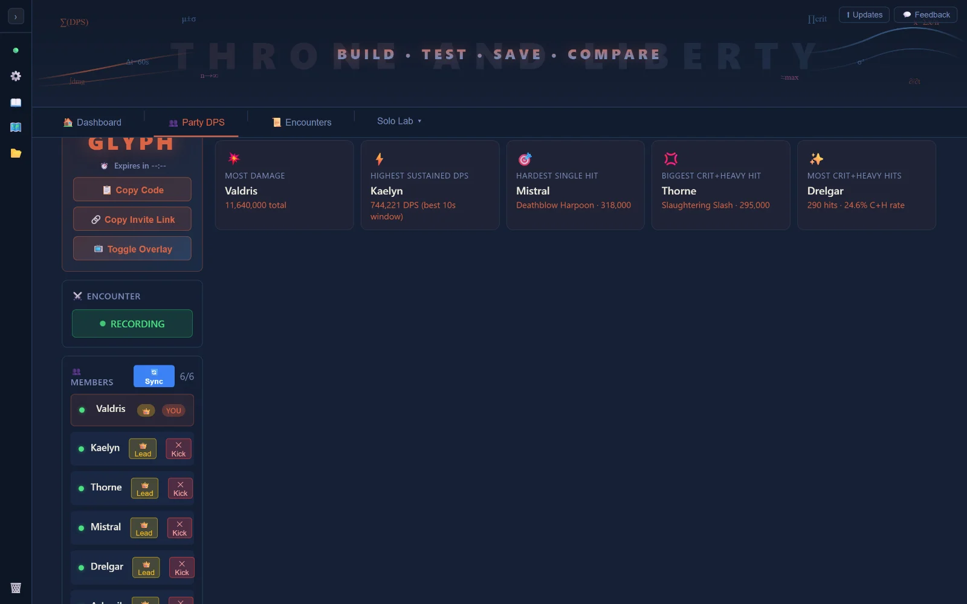Toggle the RECORDING encounter button
This screenshot has width=967, height=604.
(132, 324)
